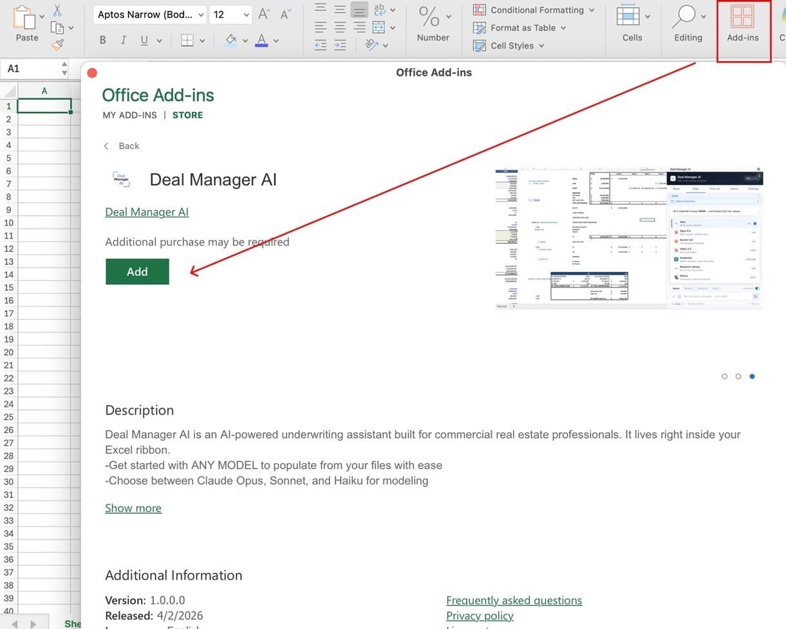Toggle Underline formatting
Image resolution: width=786 pixels, height=629 pixels.
[144, 40]
